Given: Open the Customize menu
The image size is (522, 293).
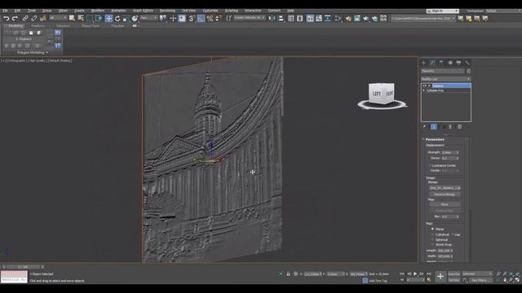Looking at the screenshot, I should pyautogui.click(x=210, y=11).
